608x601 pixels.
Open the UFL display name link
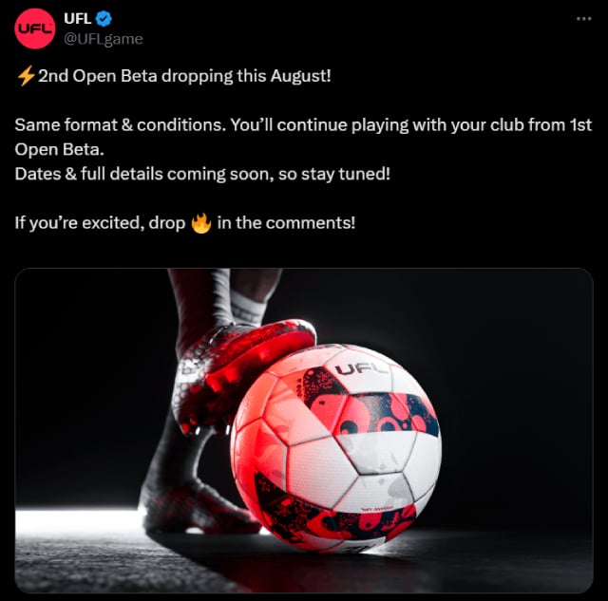(78, 18)
